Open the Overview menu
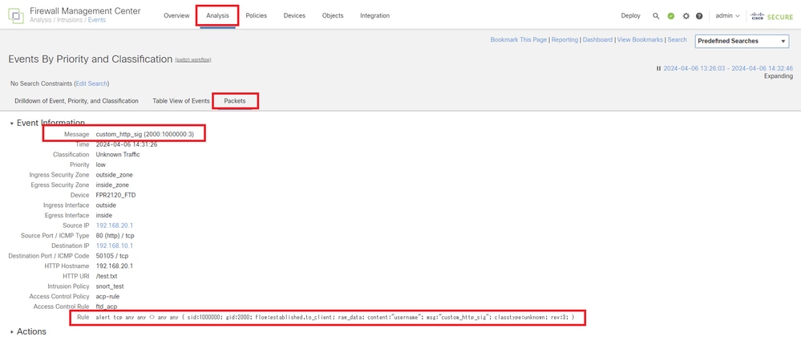801x337 pixels. point(176,16)
